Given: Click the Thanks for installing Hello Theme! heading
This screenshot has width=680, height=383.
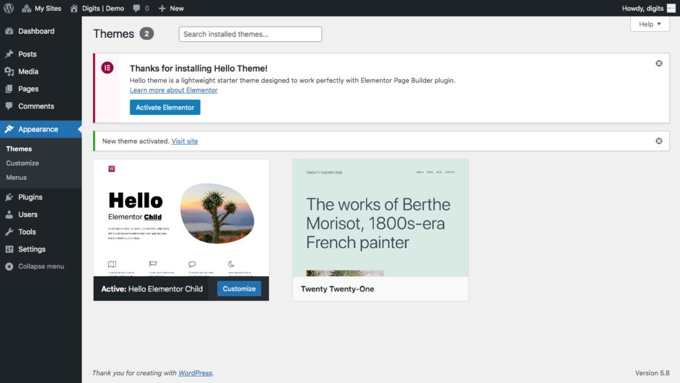Looking at the screenshot, I should pos(199,68).
